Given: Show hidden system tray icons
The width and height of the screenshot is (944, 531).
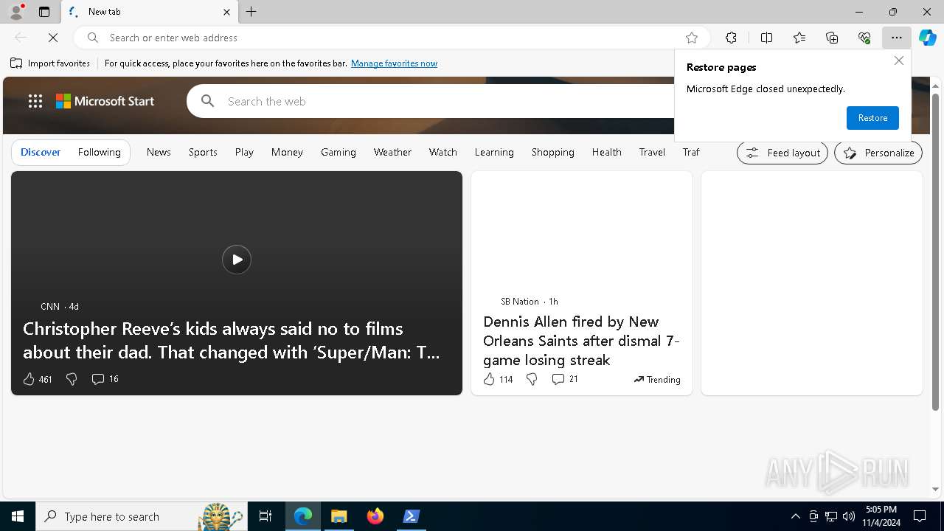Looking at the screenshot, I should (795, 516).
